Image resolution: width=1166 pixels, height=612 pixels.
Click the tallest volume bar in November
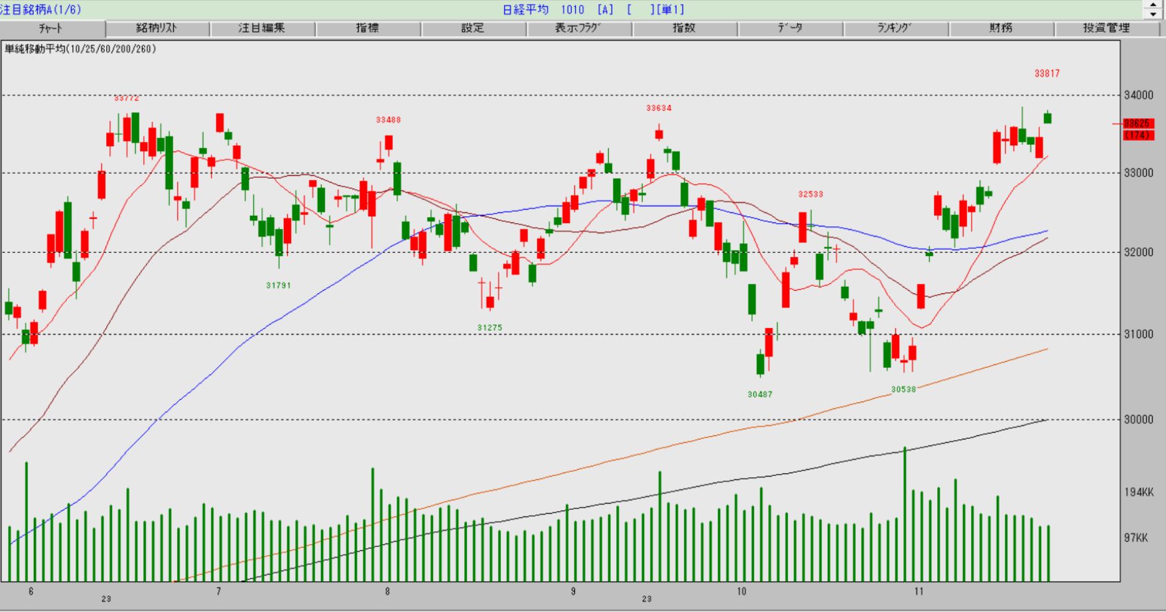tap(905, 514)
